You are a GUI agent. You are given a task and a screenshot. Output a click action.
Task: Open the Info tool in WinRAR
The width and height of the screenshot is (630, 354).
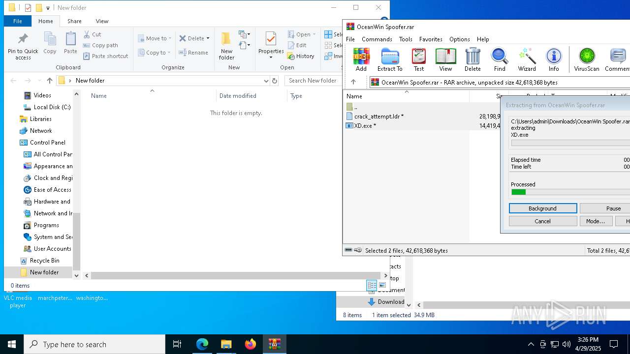[x=554, y=59]
